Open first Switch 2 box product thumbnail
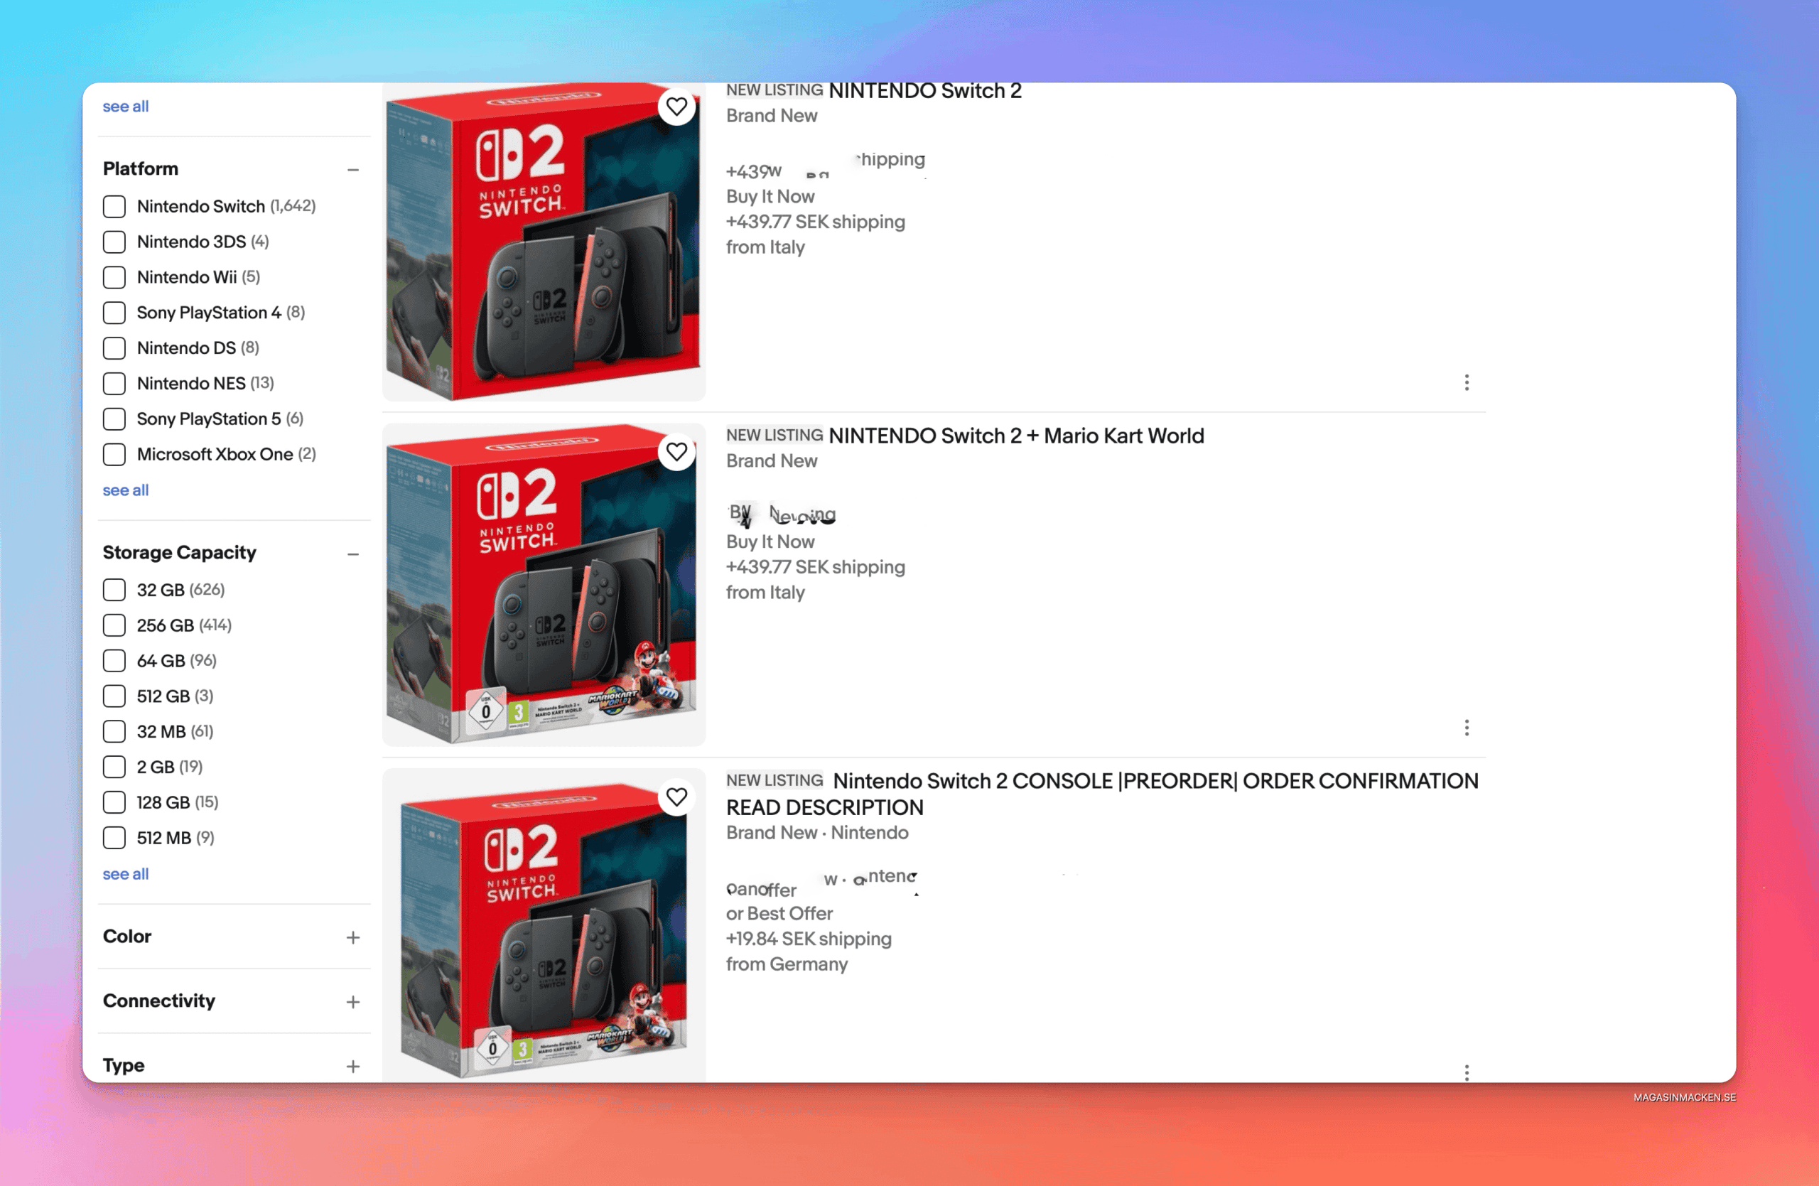1819x1186 pixels. [x=544, y=242]
